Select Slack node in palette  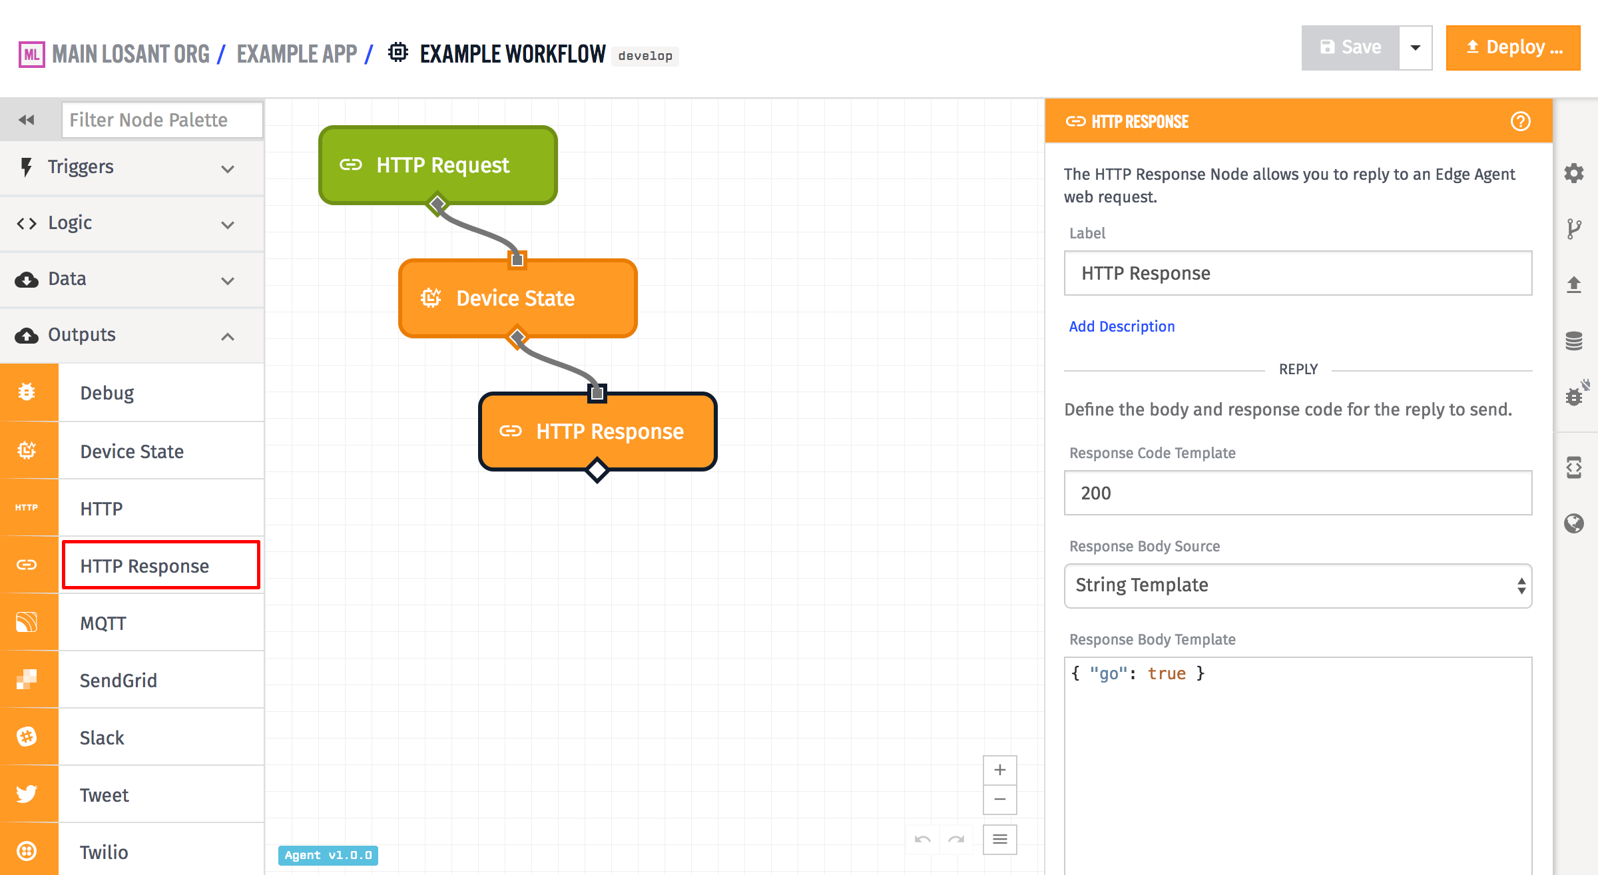tap(133, 737)
